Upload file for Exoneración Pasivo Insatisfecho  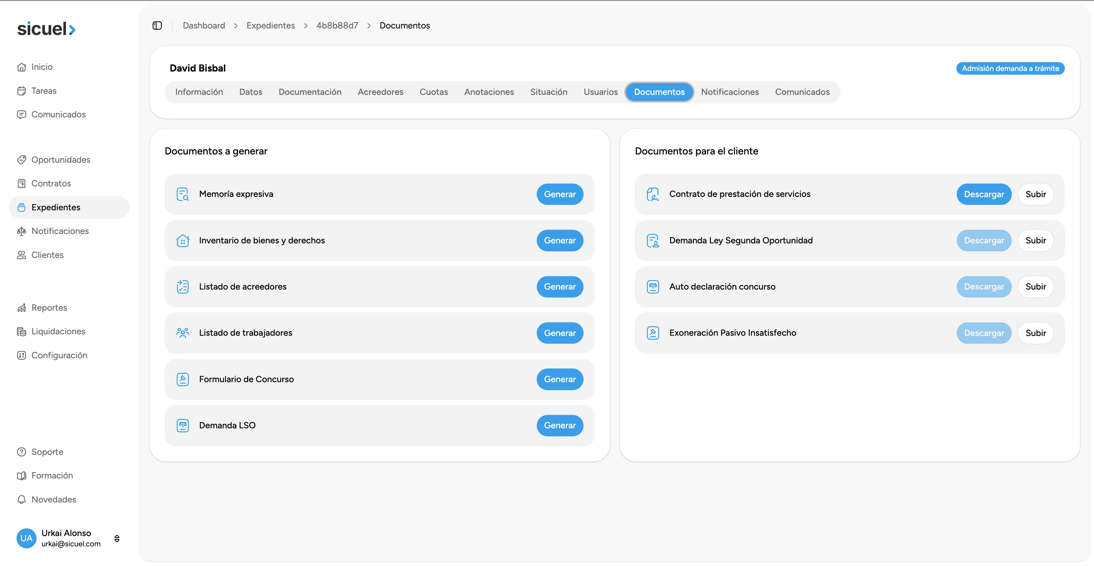[x=1036, y=333]
